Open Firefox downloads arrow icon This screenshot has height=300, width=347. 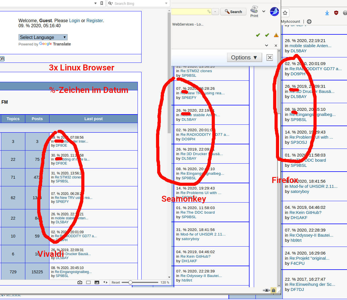pyautogui.click(x=327, y=13)
